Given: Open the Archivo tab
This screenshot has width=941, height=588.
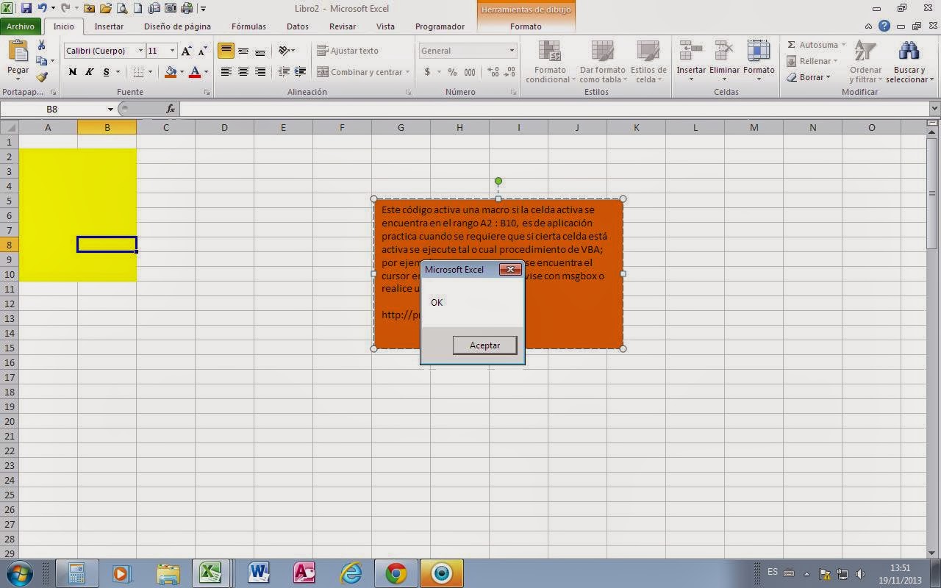Looking at the screenshot, I should [21, 26].
